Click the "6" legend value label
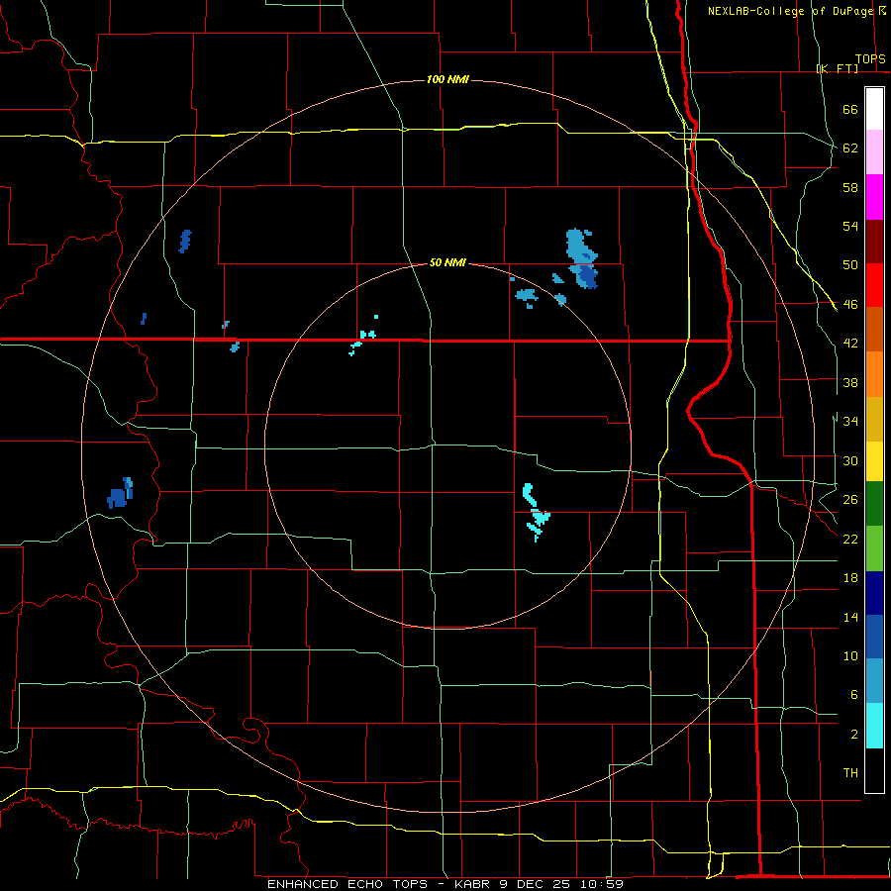This screenshot has height=891, width=891. click(x=854, y=694)
